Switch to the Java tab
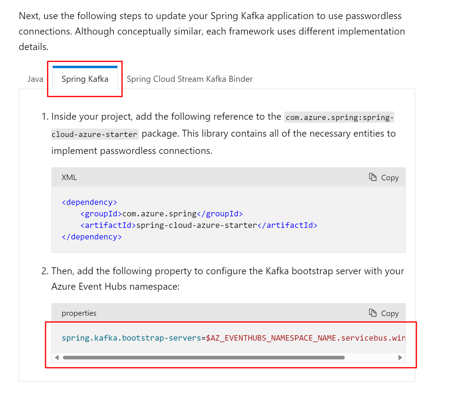Image resolution: width=451 pixels, height=400 pixels. 35,79
